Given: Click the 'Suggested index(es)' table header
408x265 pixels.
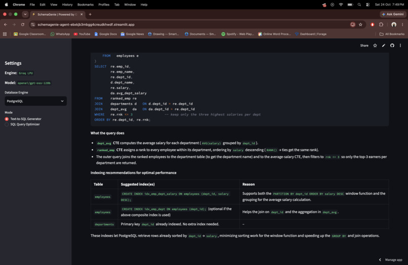Looking at the screenshot, I should (x=138, y=184).
